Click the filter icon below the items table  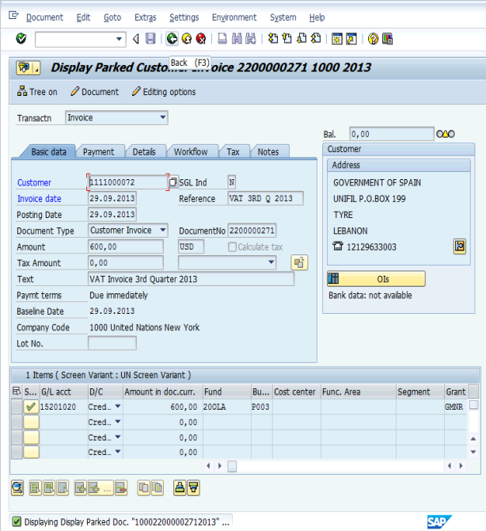point(193,487)
